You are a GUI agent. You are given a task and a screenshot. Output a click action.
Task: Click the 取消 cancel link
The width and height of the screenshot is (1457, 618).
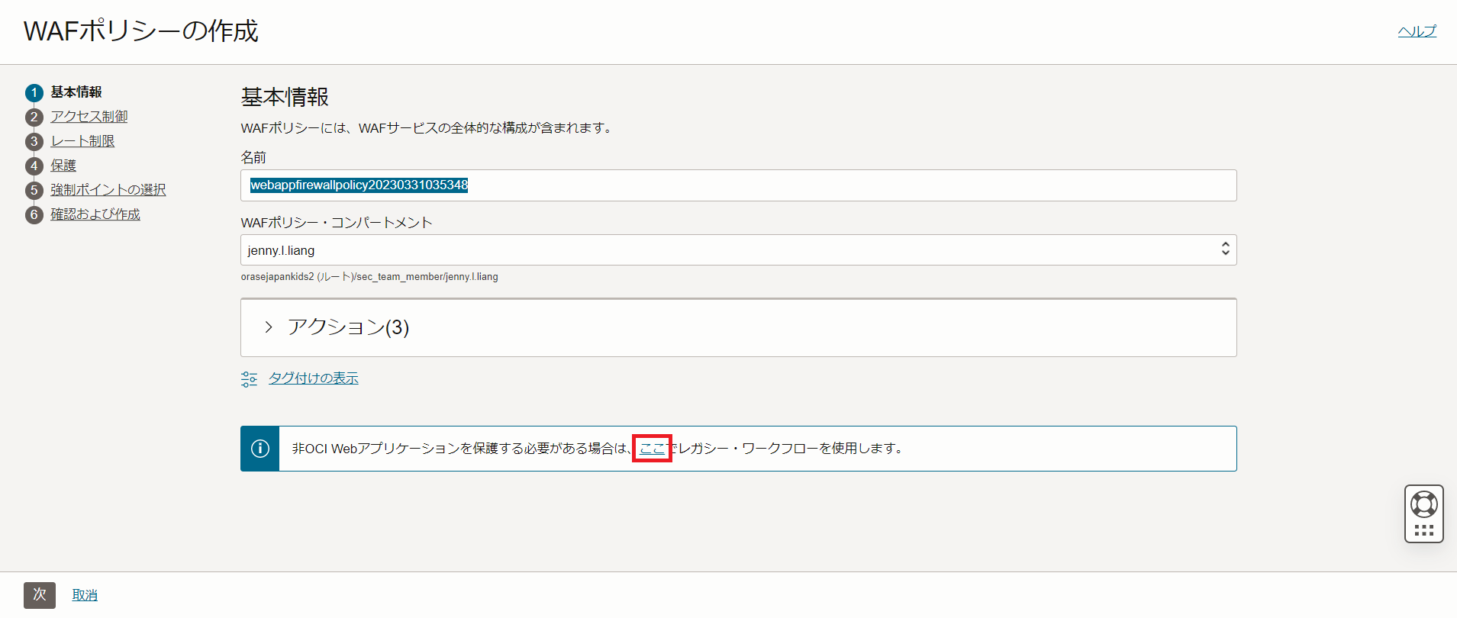click(85, 595)
